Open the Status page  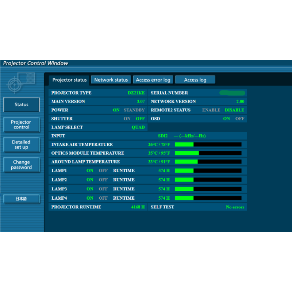click(22, 104)
